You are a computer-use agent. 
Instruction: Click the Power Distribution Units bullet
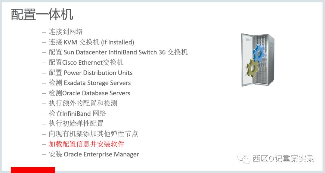[x=91, y=73]
